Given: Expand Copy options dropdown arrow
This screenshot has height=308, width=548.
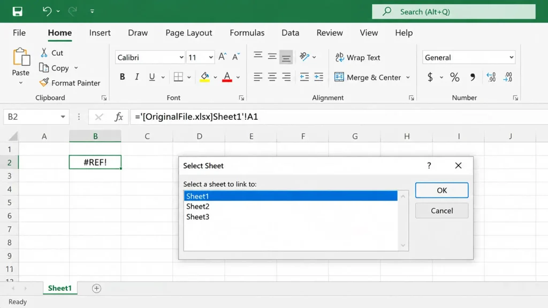Looking at the screenshot, I should coord(76,68).
